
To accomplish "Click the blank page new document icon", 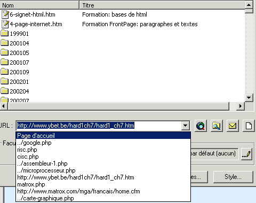I will pos(249,126).
